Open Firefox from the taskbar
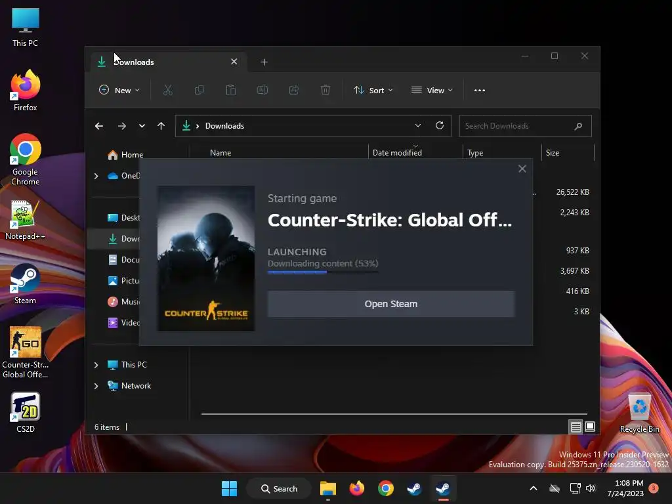This screenshot has height=504, width=672. 356,488
